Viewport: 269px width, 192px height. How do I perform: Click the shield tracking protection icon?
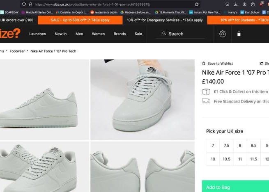pyautogui.click(x=24, y=4)
